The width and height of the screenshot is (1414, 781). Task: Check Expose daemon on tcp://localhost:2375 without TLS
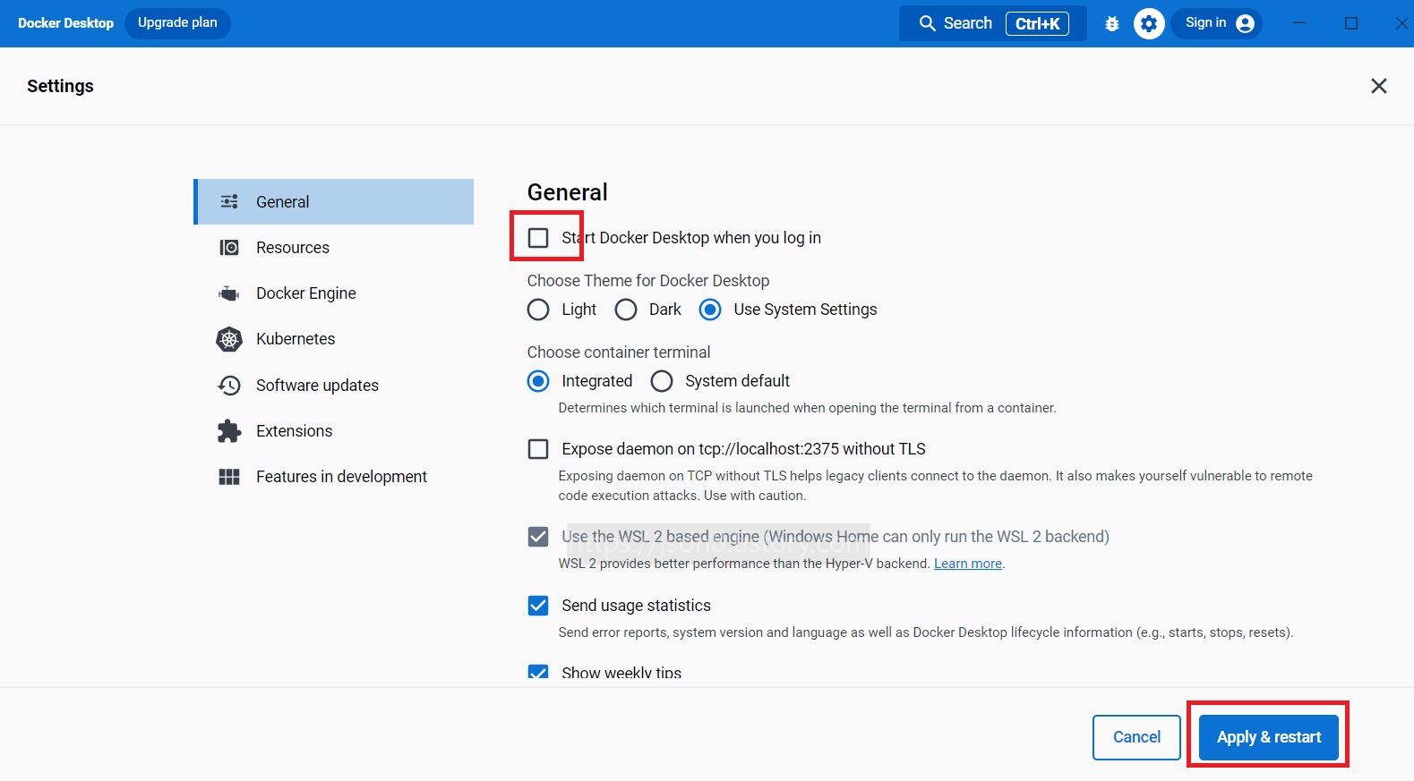tap(538, 449)
